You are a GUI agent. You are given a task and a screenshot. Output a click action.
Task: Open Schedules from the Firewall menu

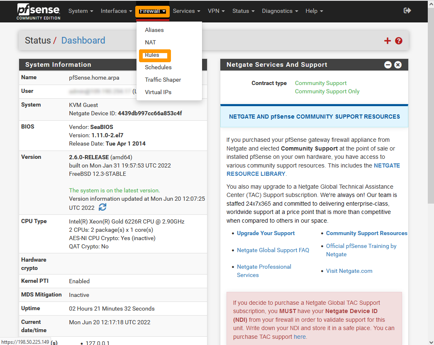click(158, 67)
